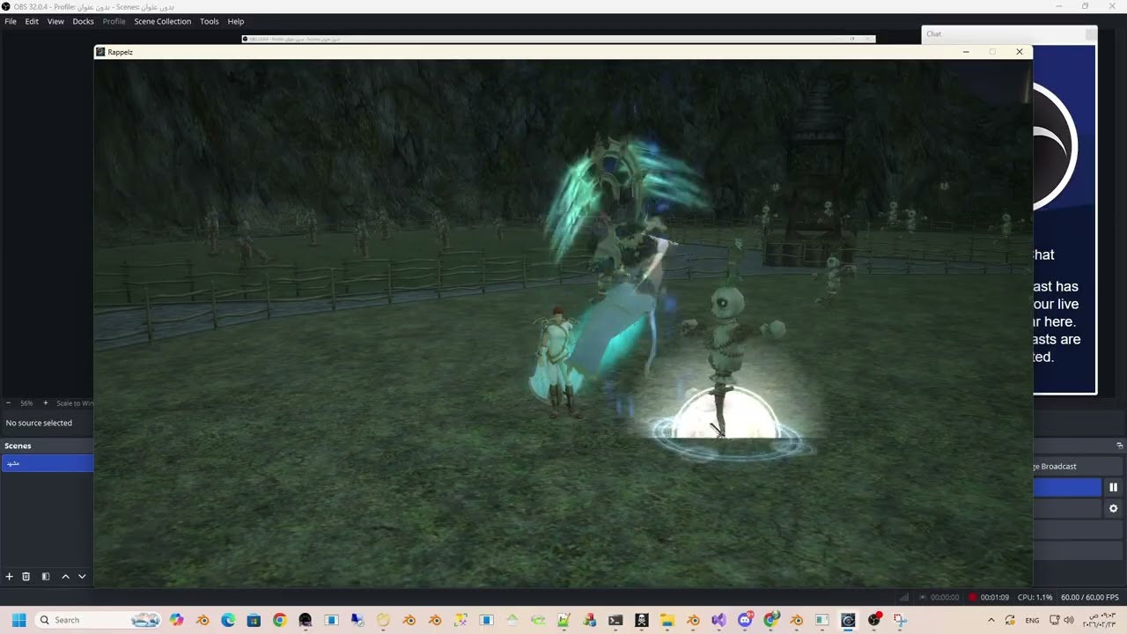The width and height of the screenshot is (1127, 634).
Task: Click the red recording indicator dot
Action: (x=972, y=597)
